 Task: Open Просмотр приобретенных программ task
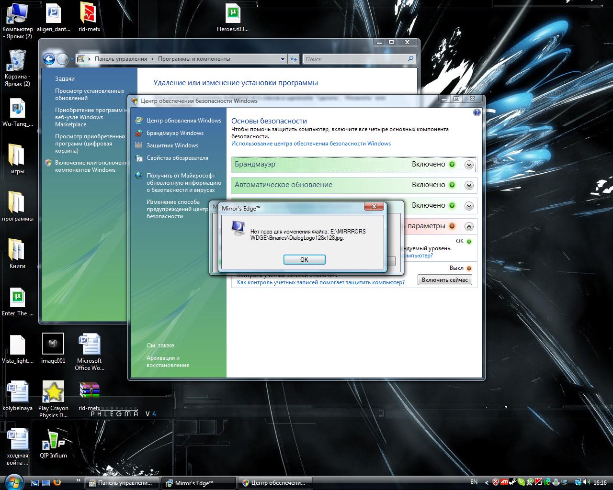coord(90,144)
